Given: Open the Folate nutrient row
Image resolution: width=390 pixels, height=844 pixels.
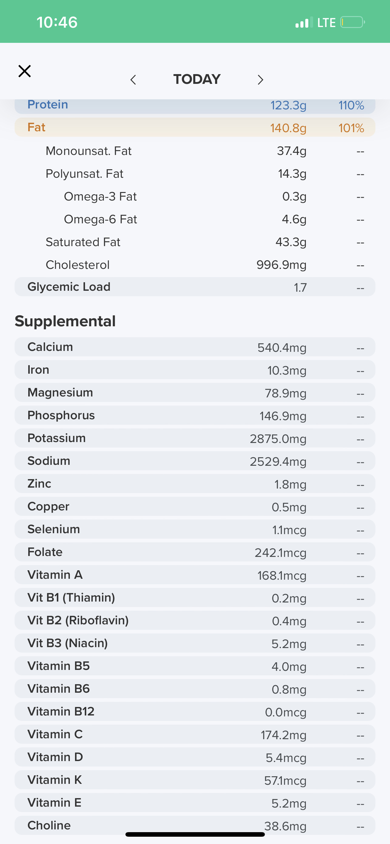Looking at the screenshot, I should point(195,552).
